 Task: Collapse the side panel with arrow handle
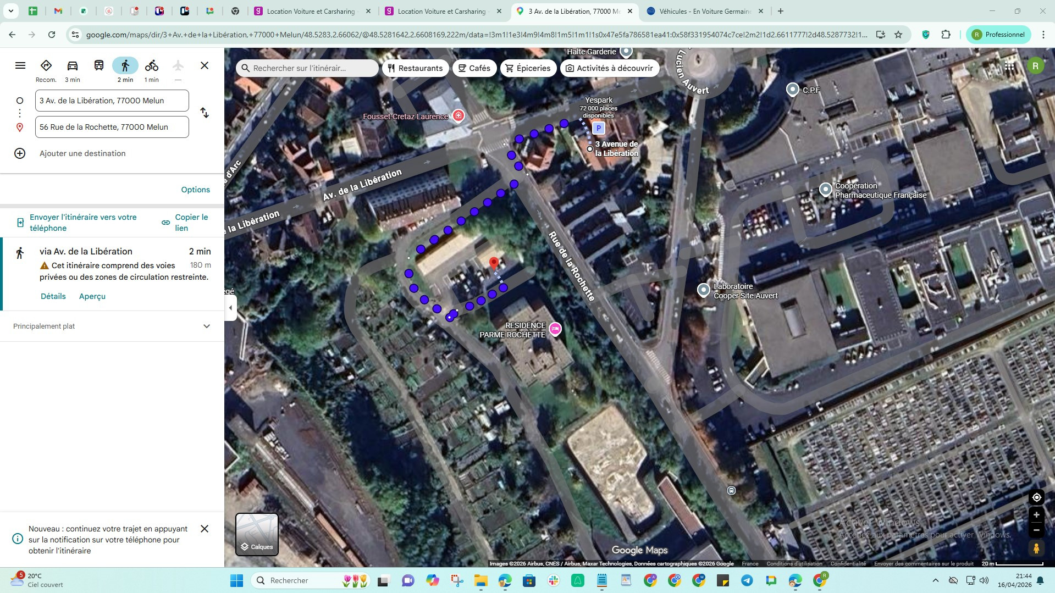[x=231, y=308]
